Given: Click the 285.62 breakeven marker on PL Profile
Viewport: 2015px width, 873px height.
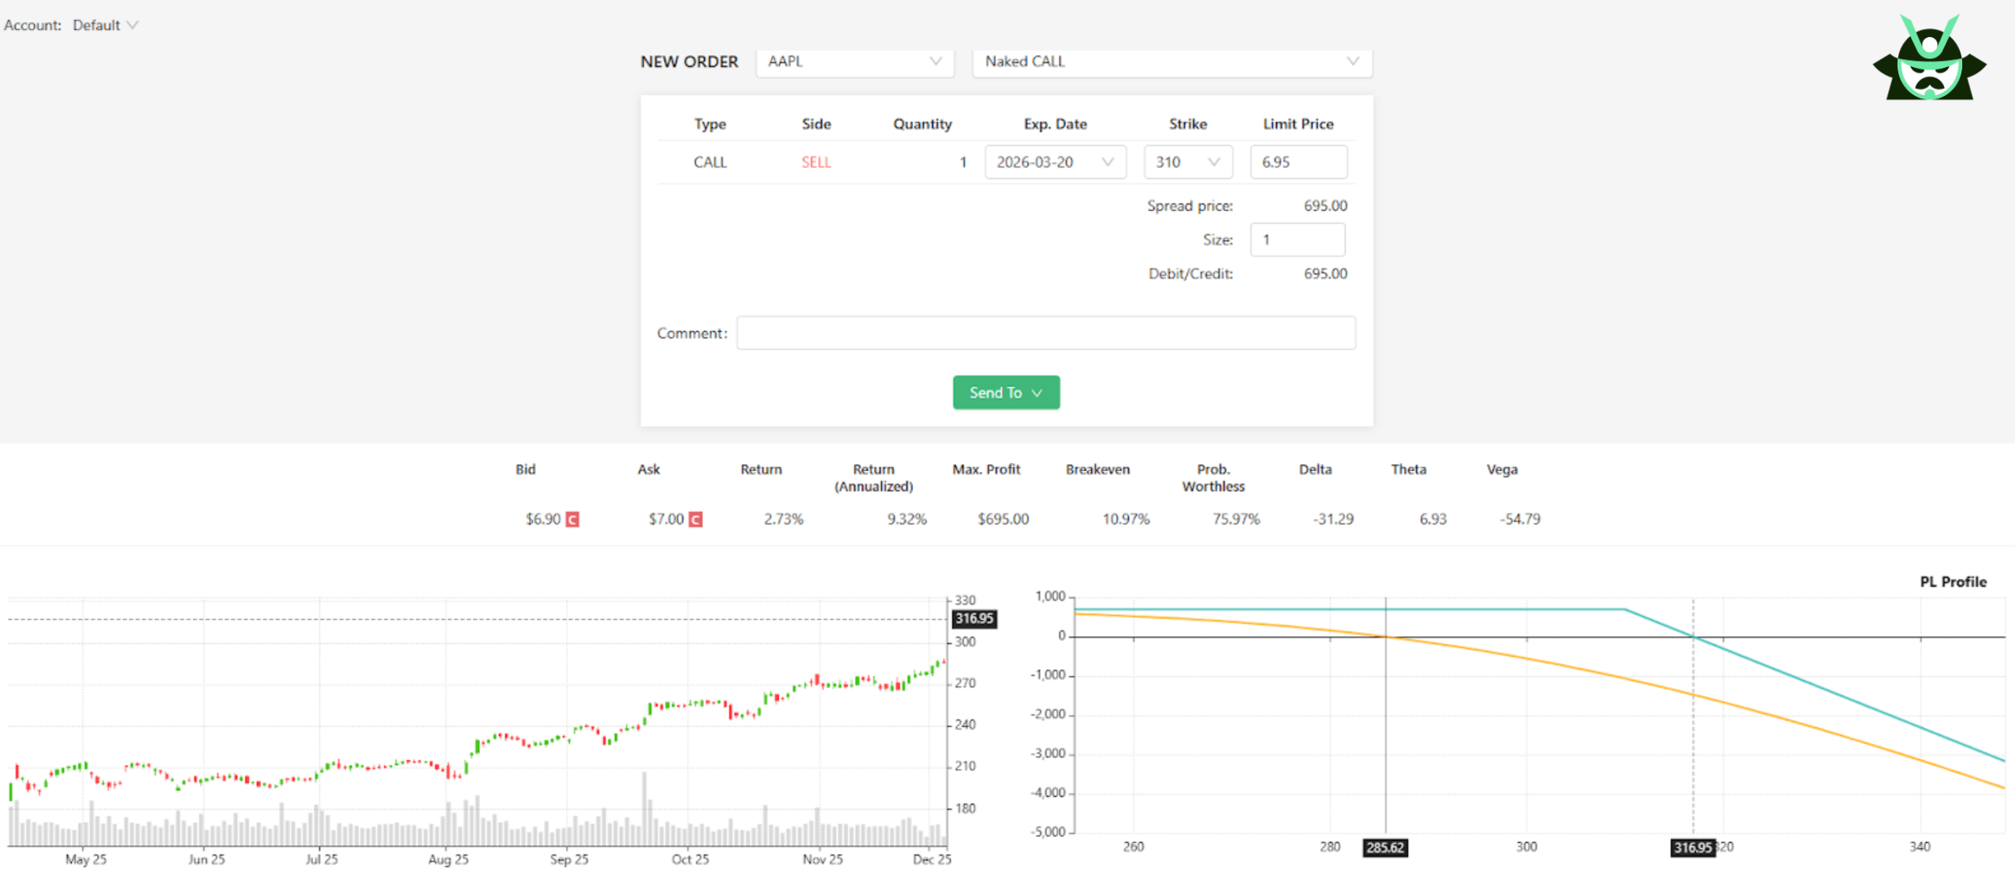Looking at the screenshot, I should tap(1385, 848).
